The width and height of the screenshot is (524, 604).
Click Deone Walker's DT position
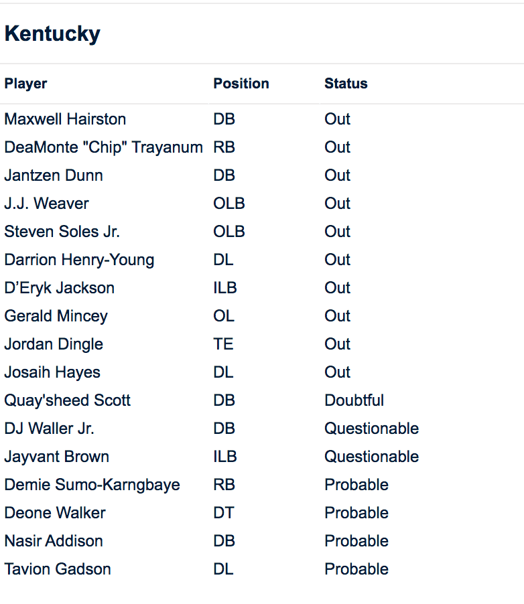224,513
